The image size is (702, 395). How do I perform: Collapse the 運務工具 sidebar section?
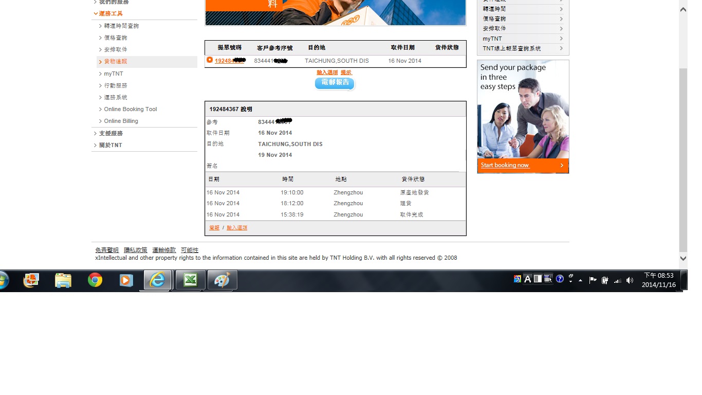point(111,13)
